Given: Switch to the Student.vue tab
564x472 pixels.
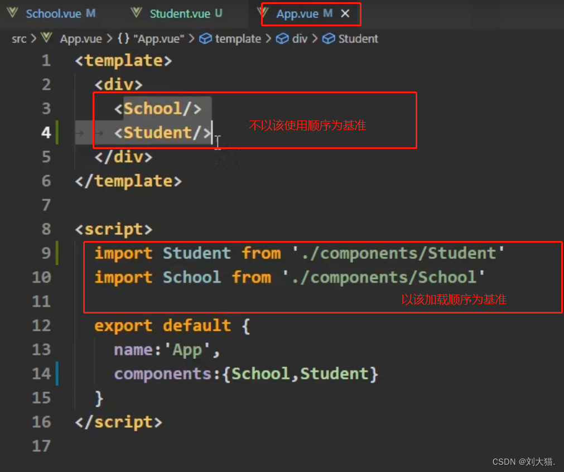Looking at the screenshot, I should [x=180, y=14].
